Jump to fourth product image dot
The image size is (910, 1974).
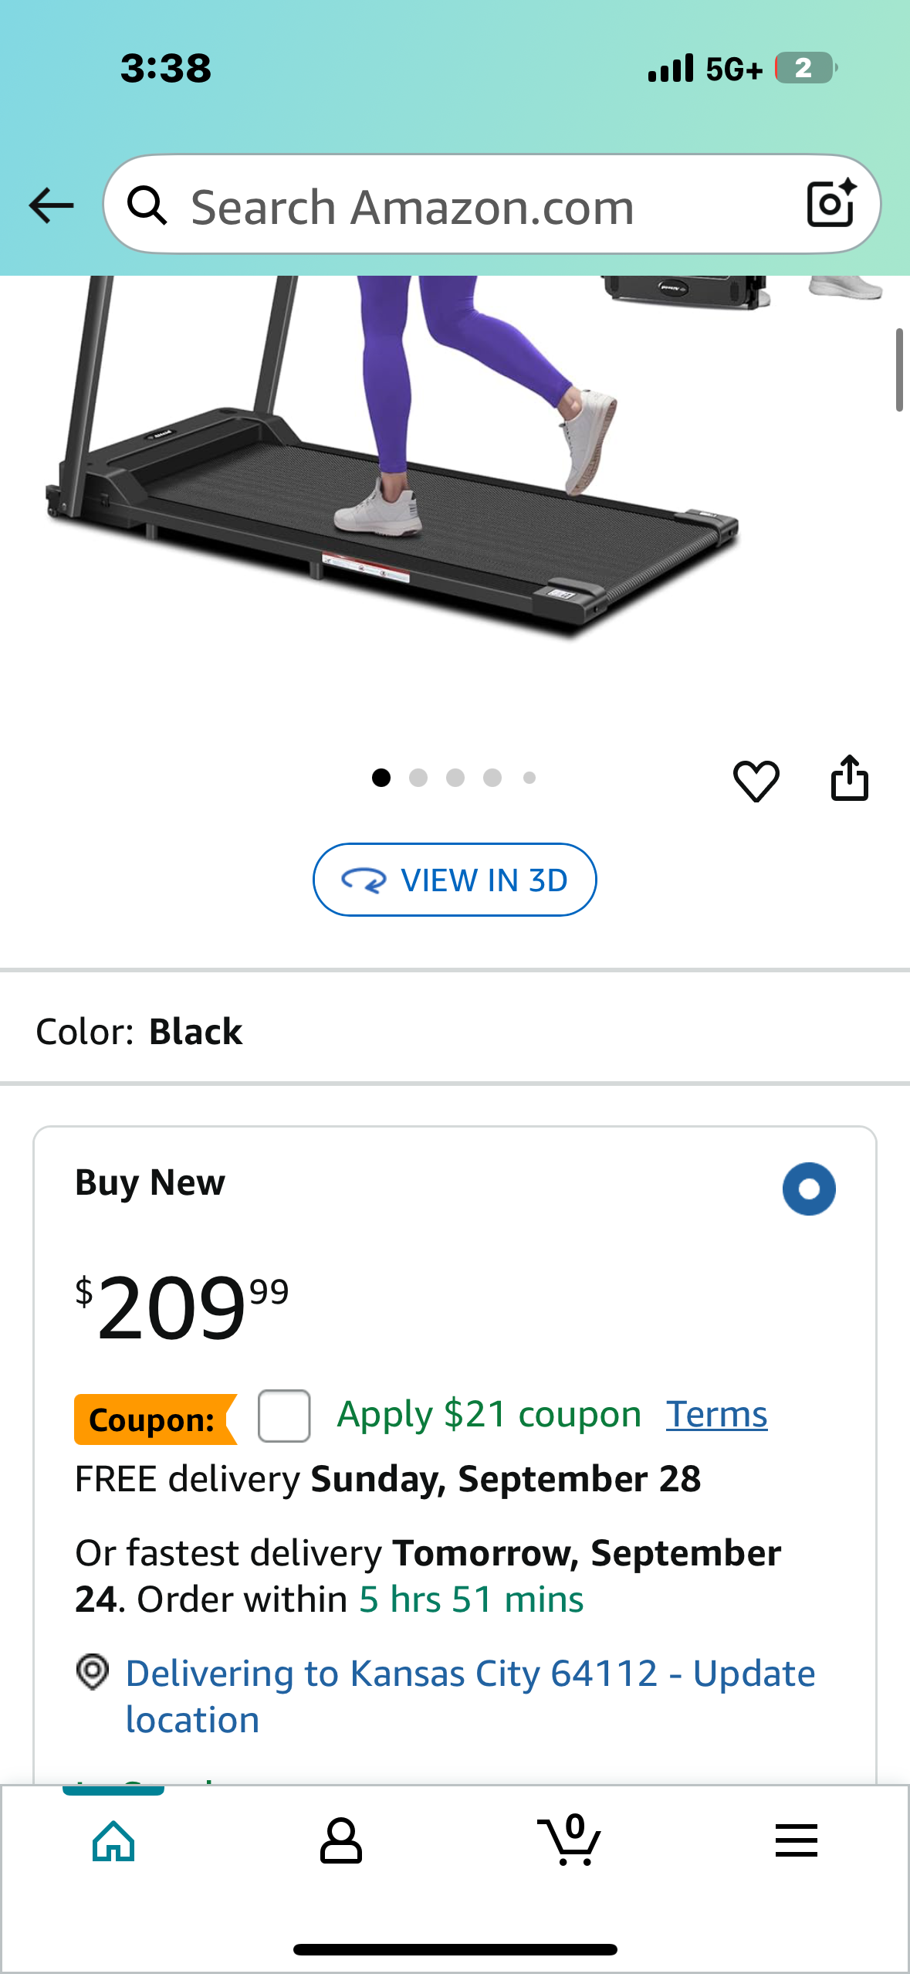492,778
